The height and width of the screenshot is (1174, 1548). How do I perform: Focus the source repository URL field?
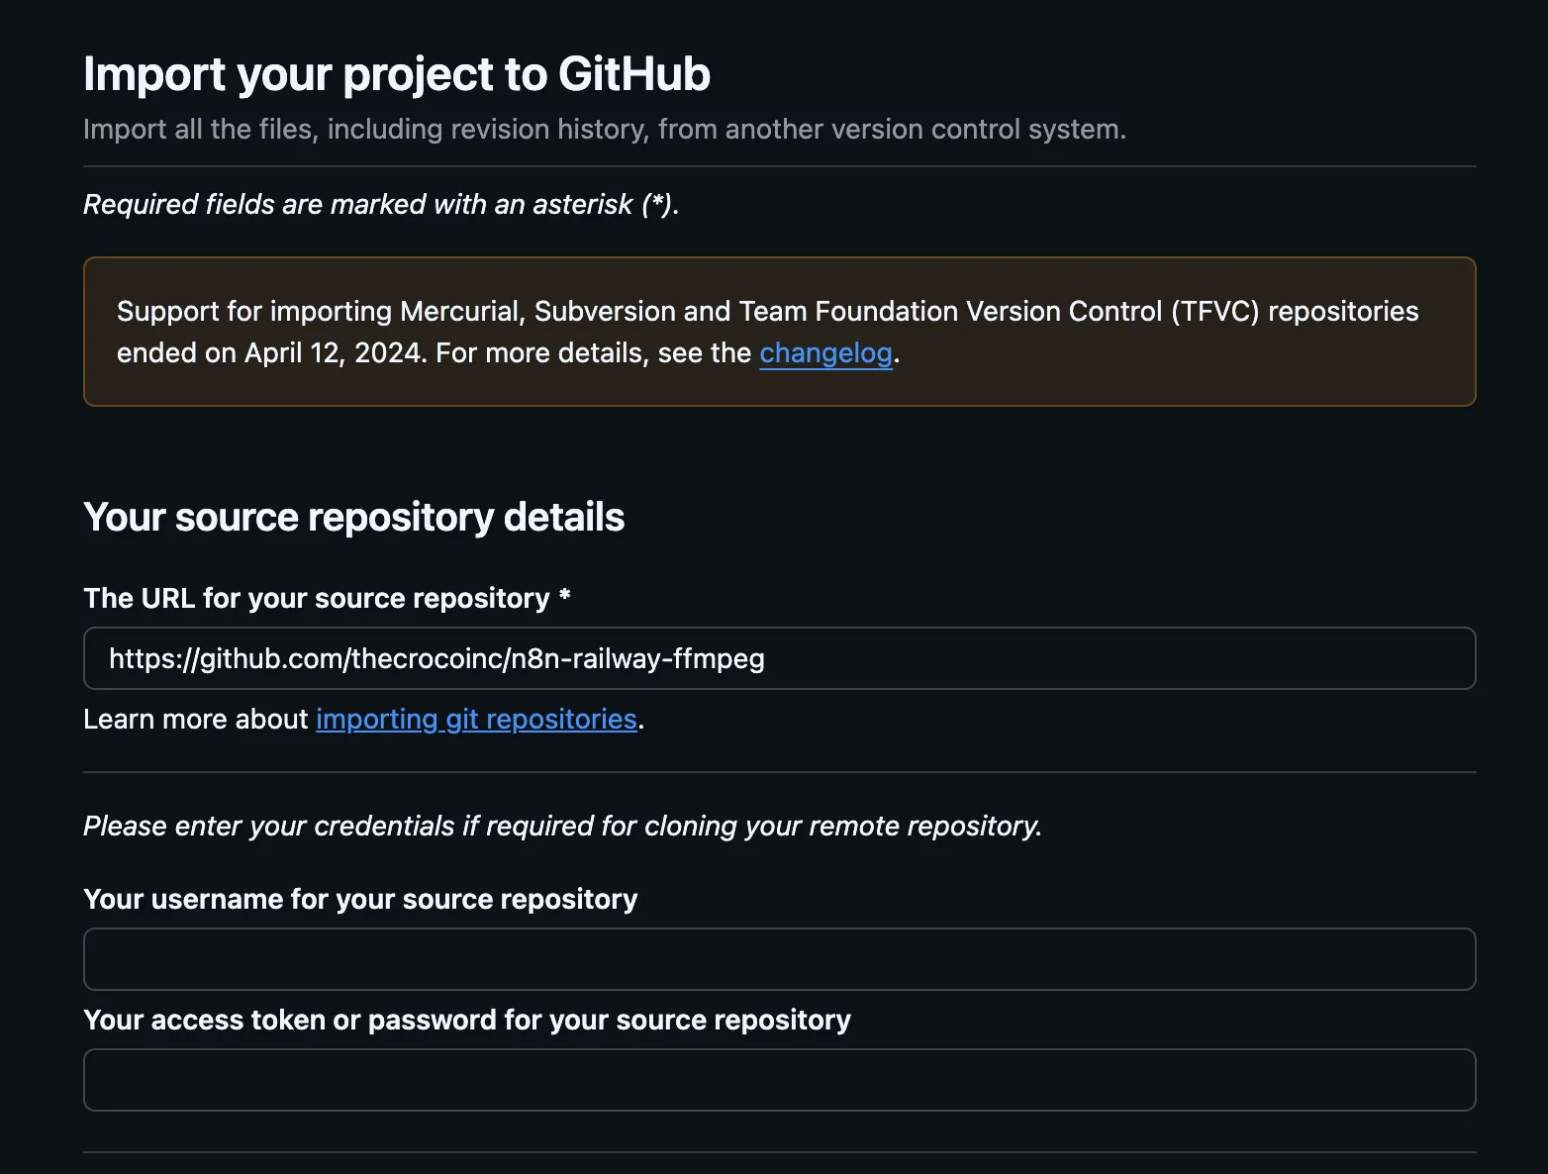[779, 658]
